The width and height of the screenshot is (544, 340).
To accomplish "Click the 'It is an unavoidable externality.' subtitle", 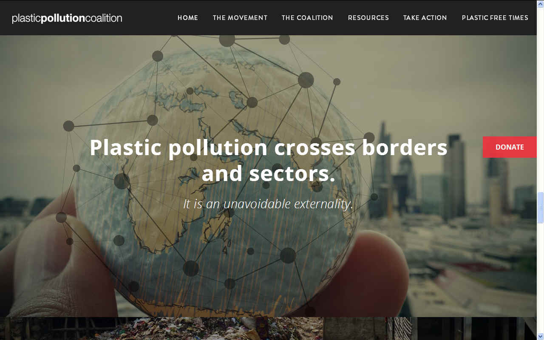I will [x=268, y=204].
